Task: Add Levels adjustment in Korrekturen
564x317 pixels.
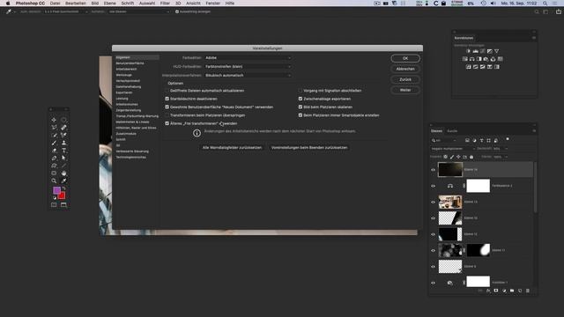Action: [x=476, y=51]
